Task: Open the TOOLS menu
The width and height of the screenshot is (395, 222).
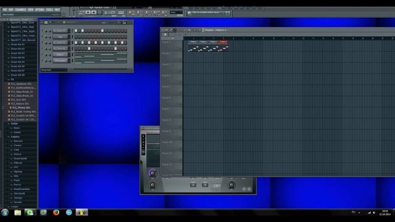Action: pos(49,10)
